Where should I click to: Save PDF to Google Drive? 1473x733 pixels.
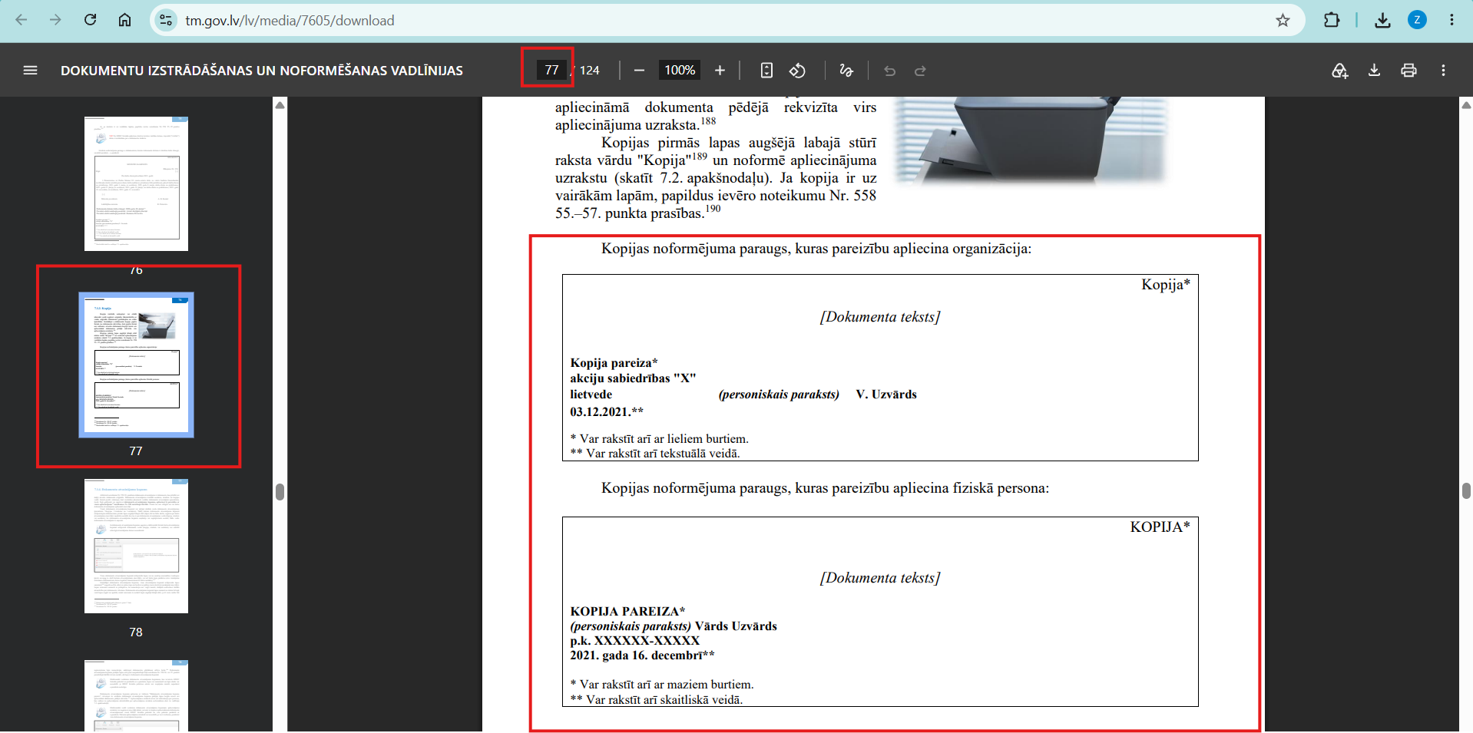pos(1339,70)
